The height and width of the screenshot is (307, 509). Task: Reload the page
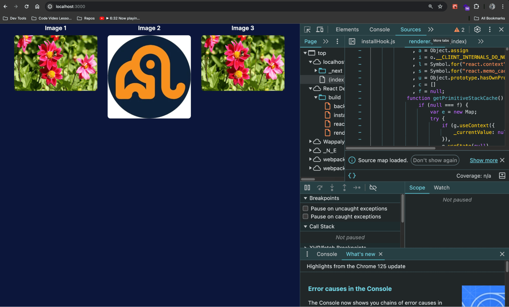coord(26,7)
